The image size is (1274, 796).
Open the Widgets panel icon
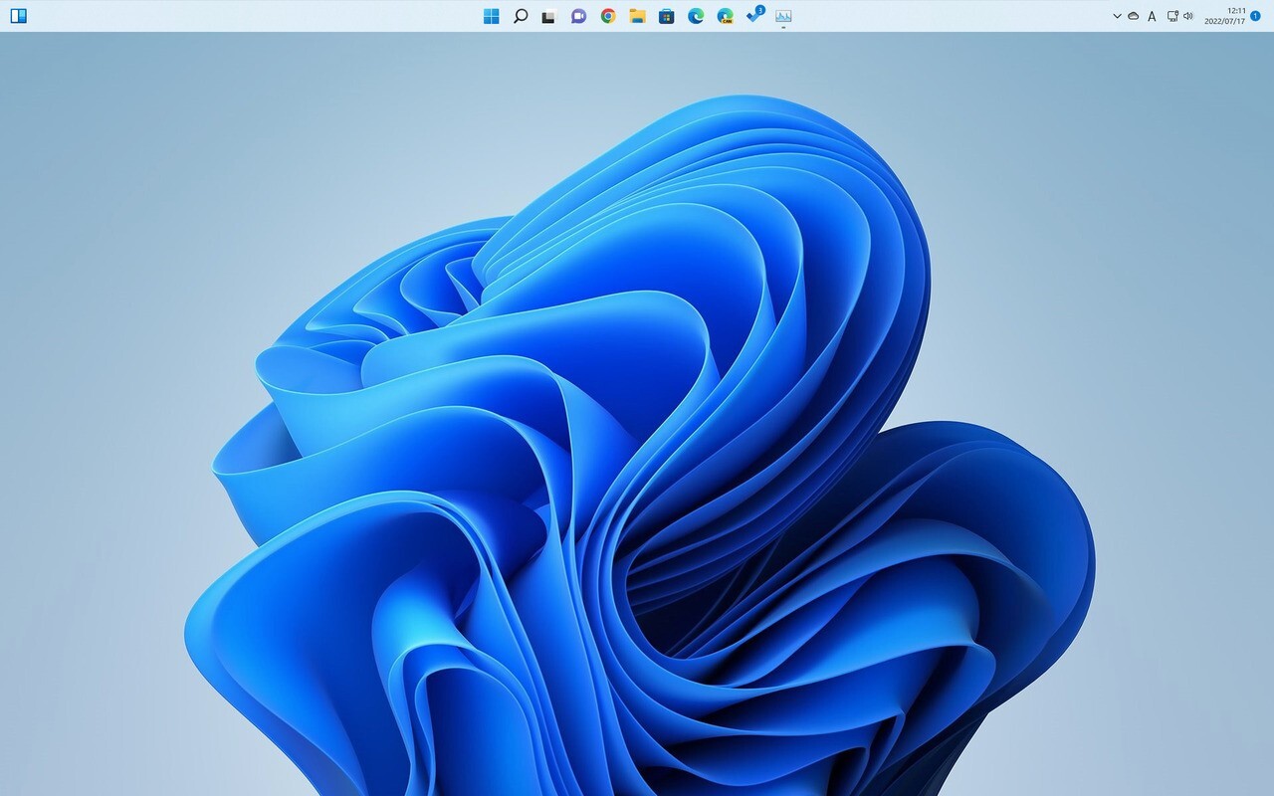pos(18,16)
